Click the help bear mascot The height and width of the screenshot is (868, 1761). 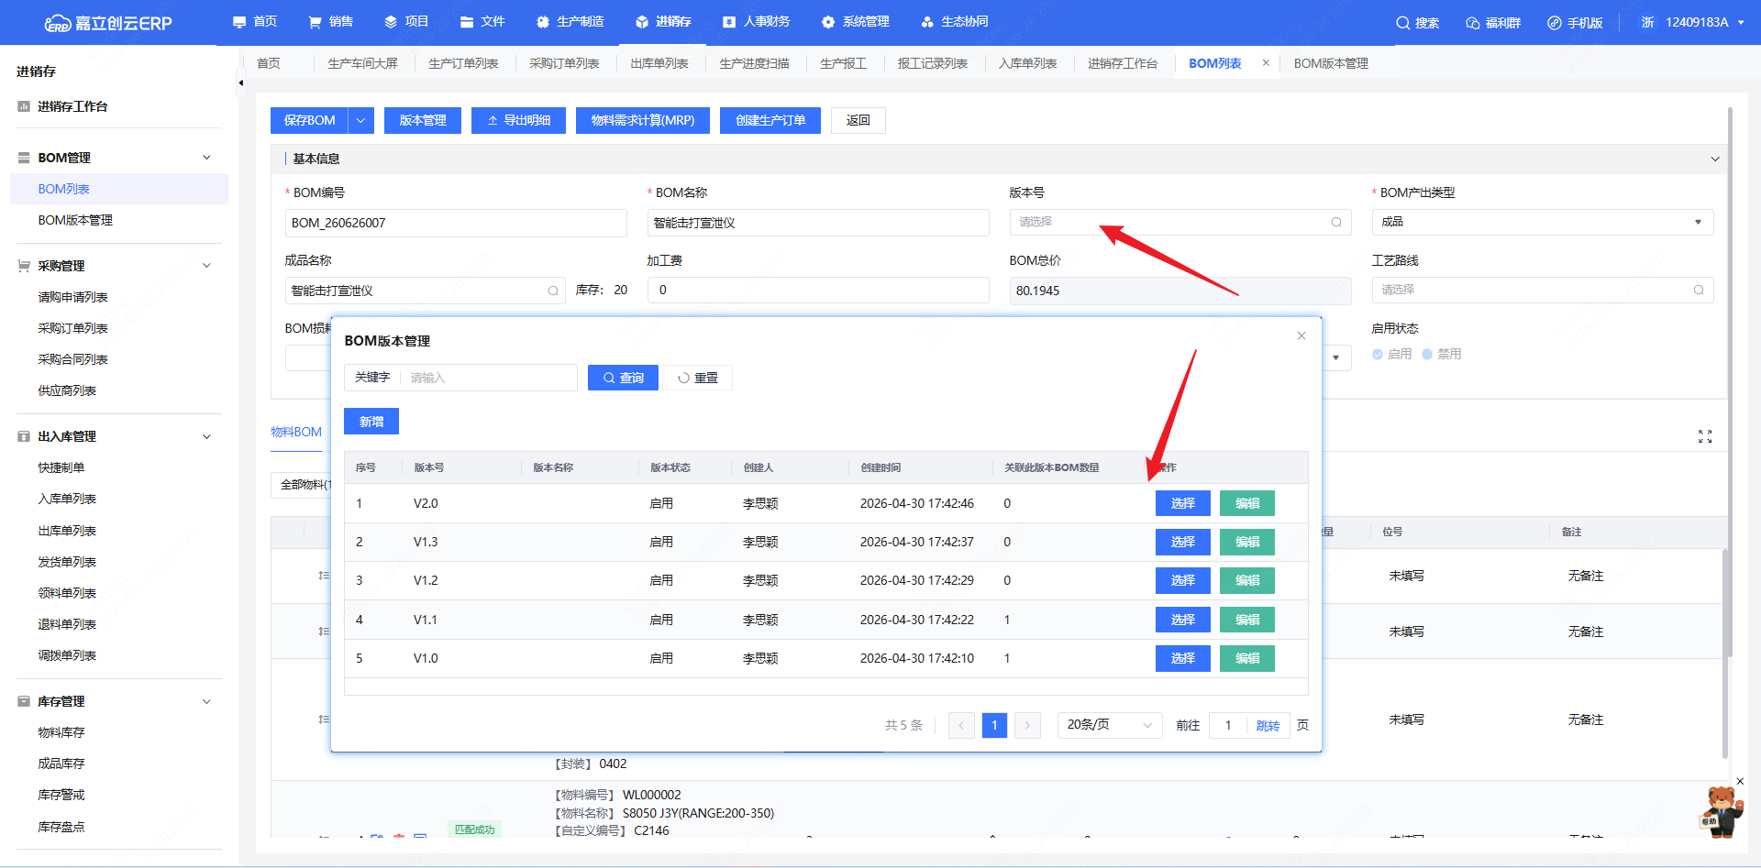point(1720,812)
